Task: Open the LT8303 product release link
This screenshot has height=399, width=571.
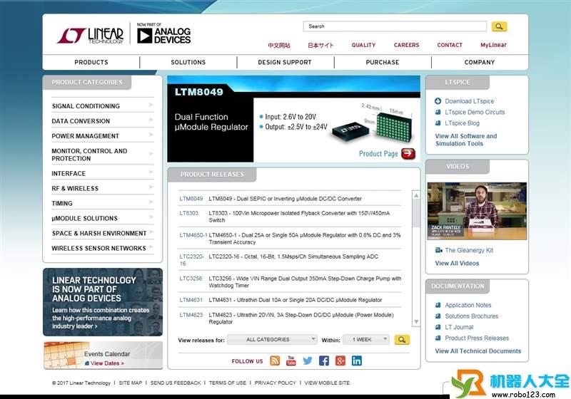Action: (x=188, y=213)
